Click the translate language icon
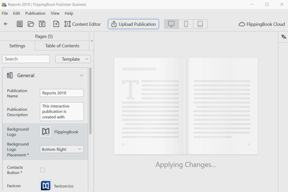This screenshot has width=288, height=192. [284, 37]
